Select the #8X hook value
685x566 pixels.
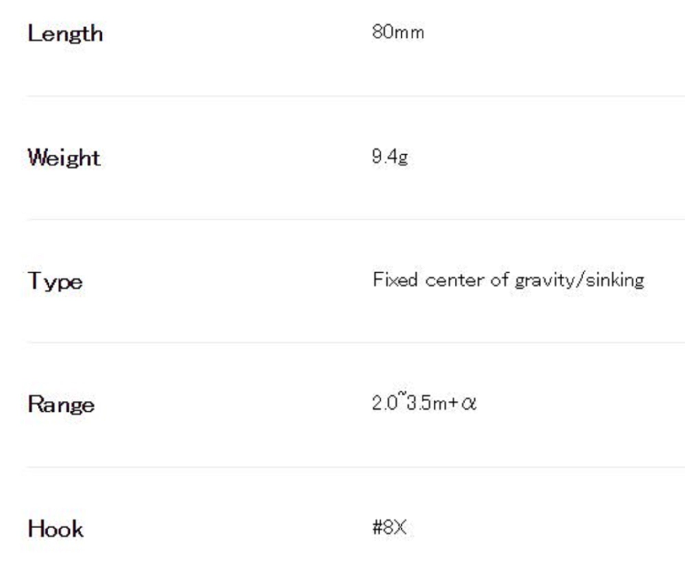tap(389, 527)
